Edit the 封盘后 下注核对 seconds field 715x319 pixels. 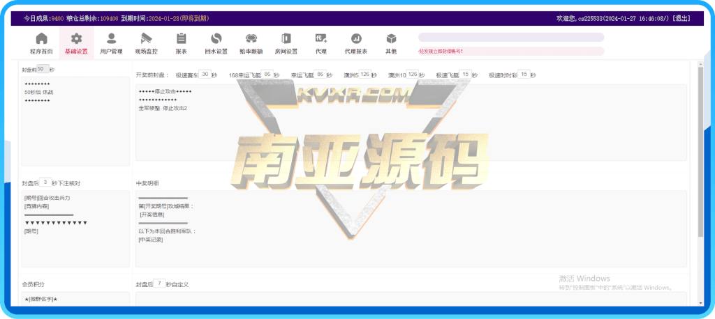coord(45,182)
